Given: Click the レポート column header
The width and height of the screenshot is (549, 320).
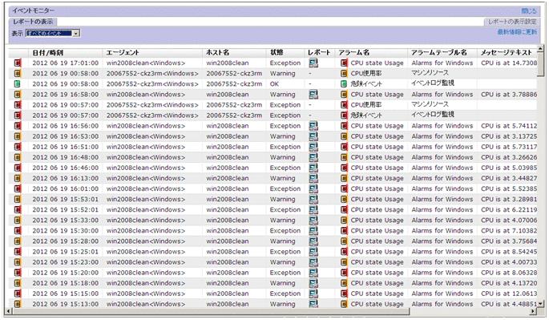Looking at the screenshot, I should (x=319, y=53).
